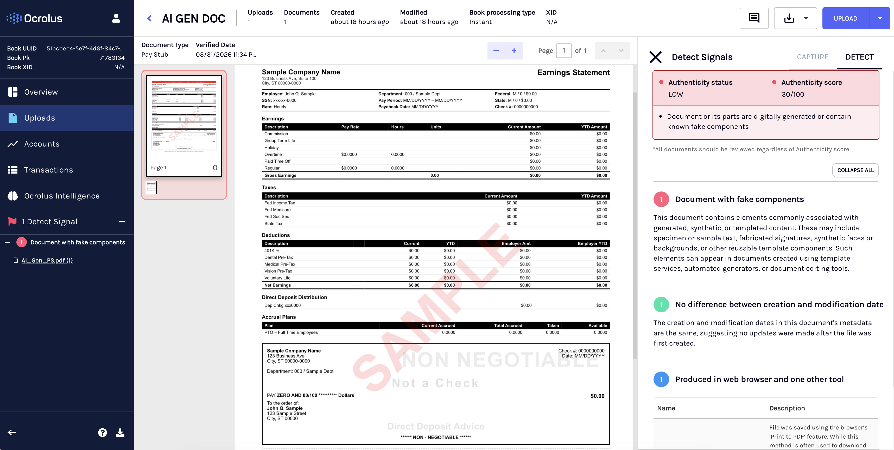Zoom in document with plus button
Viewport: 894px width, 450px height.
pyautogui.click(x=514, y=51)
